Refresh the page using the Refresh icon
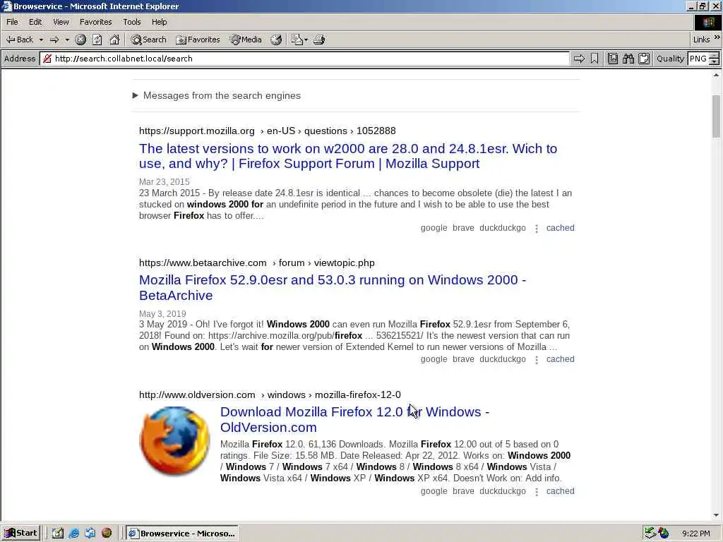 pos(97,40)
